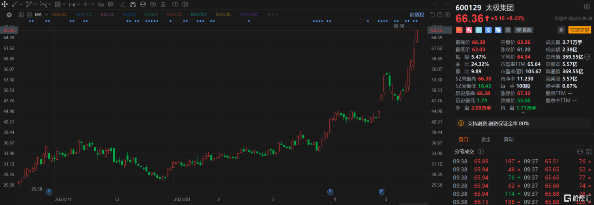
Task: Select the crosshair move cursor tool
Action: [4, 4]
